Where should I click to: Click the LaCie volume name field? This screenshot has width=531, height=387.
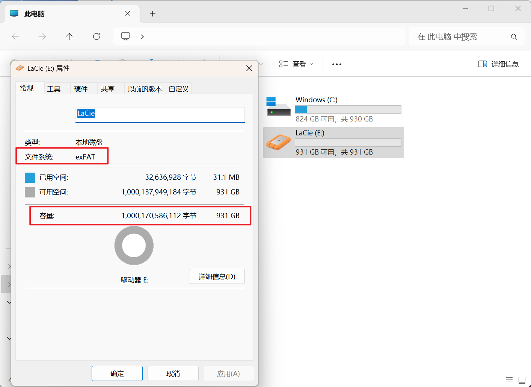pos(160,114)
